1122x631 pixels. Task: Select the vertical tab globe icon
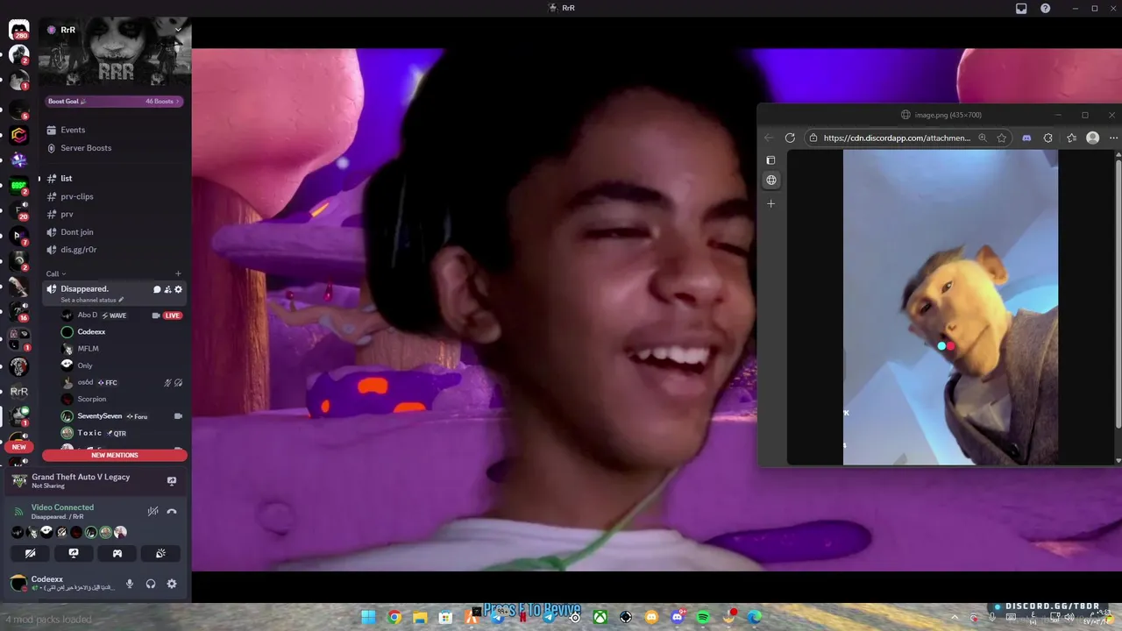[x=771, y=181]
